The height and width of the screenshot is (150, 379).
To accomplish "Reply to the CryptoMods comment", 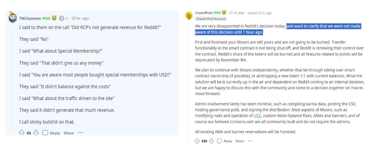I will coord(225,141).
